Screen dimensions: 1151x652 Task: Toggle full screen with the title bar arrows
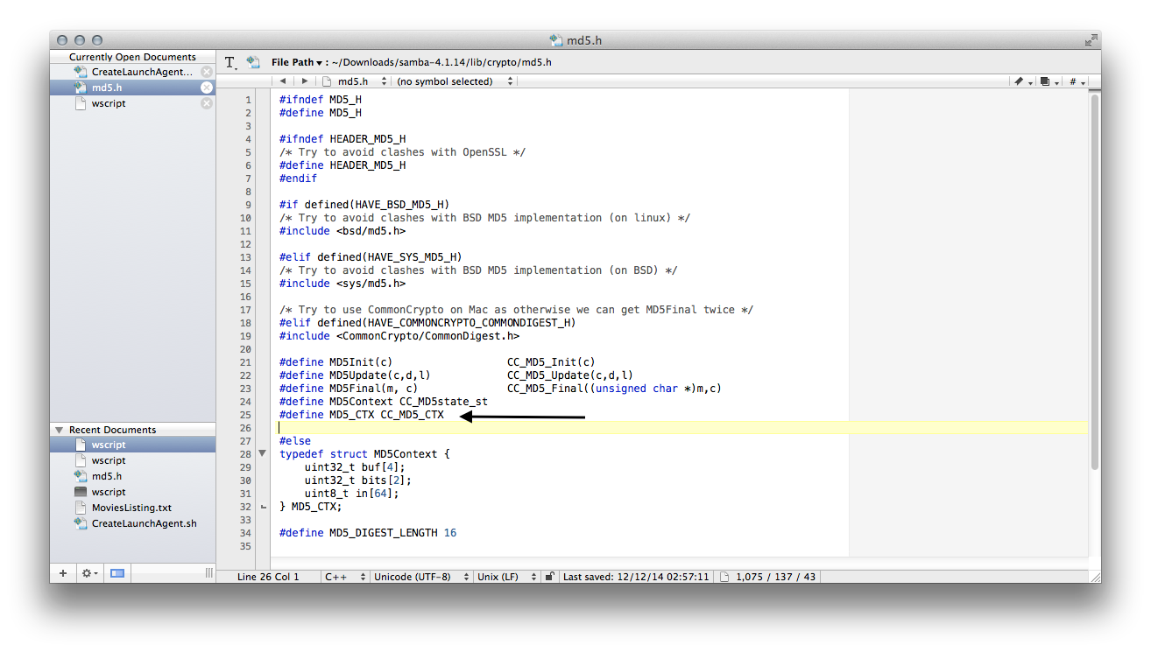[1091, 40]
